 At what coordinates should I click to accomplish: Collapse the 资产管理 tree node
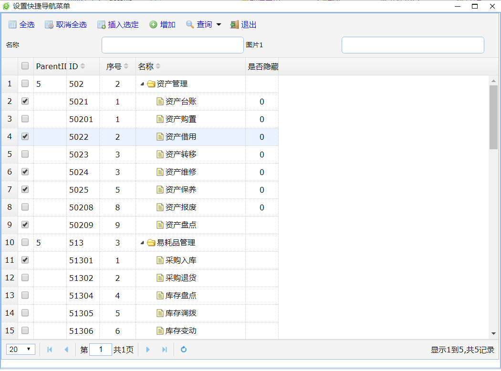pos(142,84)
